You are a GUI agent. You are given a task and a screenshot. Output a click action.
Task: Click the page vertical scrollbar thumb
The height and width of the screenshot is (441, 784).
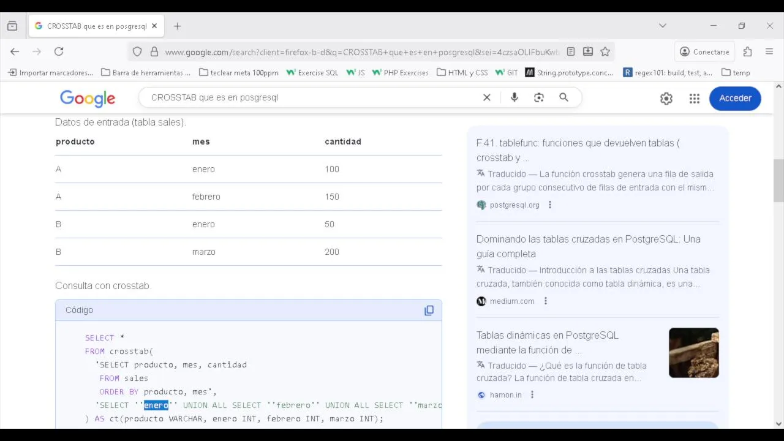pos(778,180)
